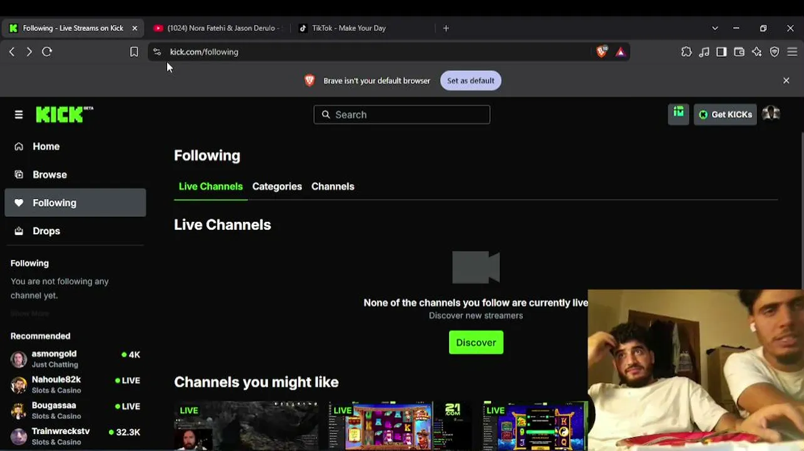The image size is (804, 451).
Task: Open Browse in the sidebar
Action: [x=75, y=175]
